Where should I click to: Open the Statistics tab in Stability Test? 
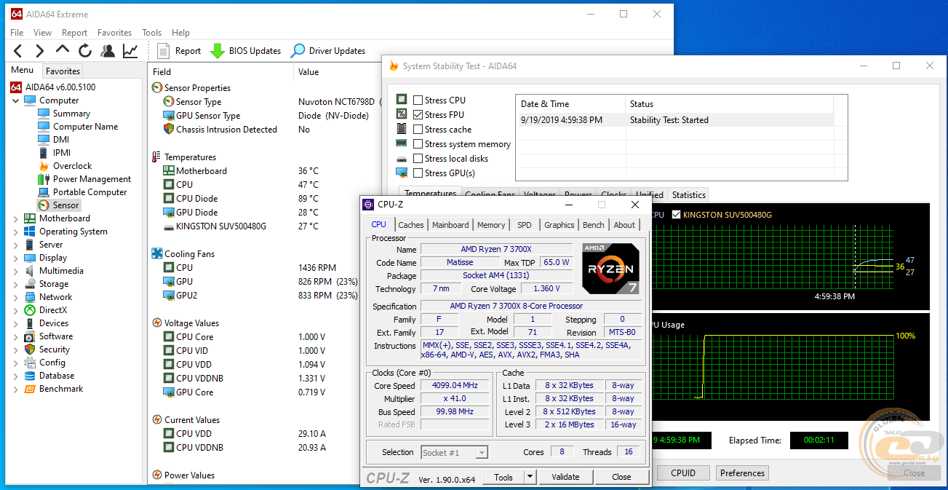point(689,195)
